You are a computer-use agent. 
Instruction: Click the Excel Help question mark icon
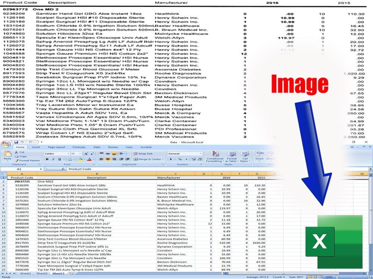352,147
